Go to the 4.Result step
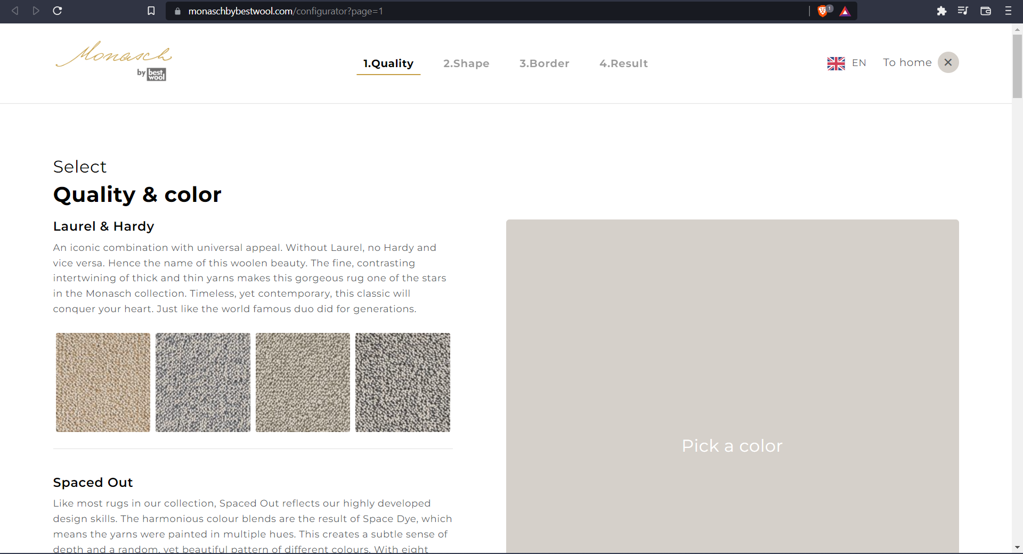 click(x=623, y=63)
